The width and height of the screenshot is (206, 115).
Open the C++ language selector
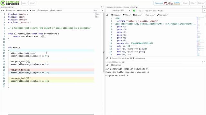pyautogui.click(x=98, y=11)
